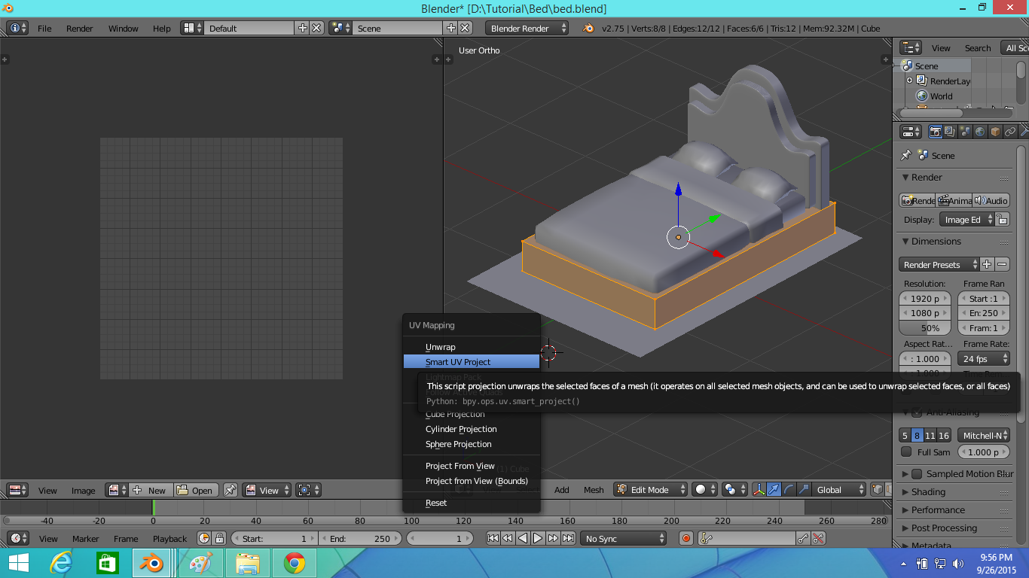Open the Display Image Editor dropdown
The height and width of the screenshot is (578, 1029).
pos(967,220)
